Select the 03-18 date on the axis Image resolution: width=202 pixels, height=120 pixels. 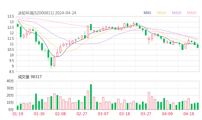124,114
